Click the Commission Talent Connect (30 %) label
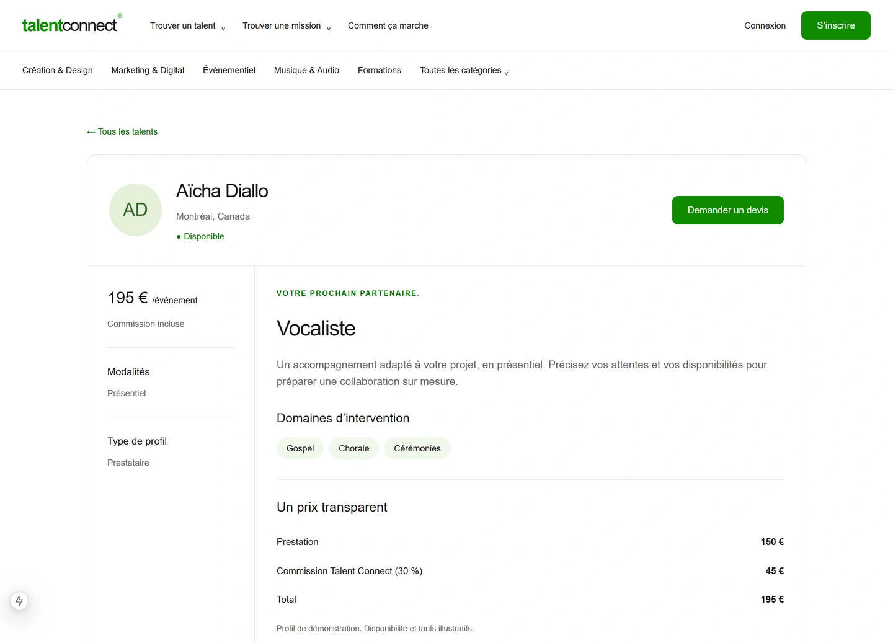Screen dimensions: 893x643 point(349,571)
